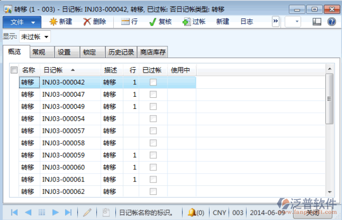Switch to the 历史记录 tab
Screen dimensions: 342x220
tap(121, 52)
